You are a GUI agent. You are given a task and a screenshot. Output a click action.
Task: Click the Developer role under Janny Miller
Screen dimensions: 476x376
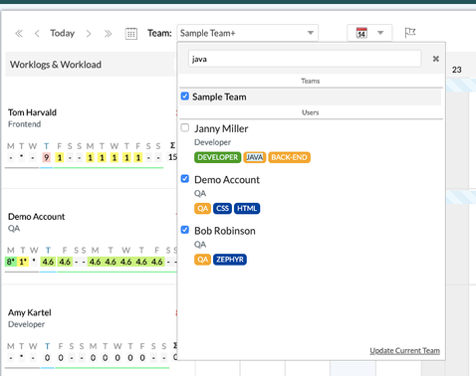(x=212, y=142)
